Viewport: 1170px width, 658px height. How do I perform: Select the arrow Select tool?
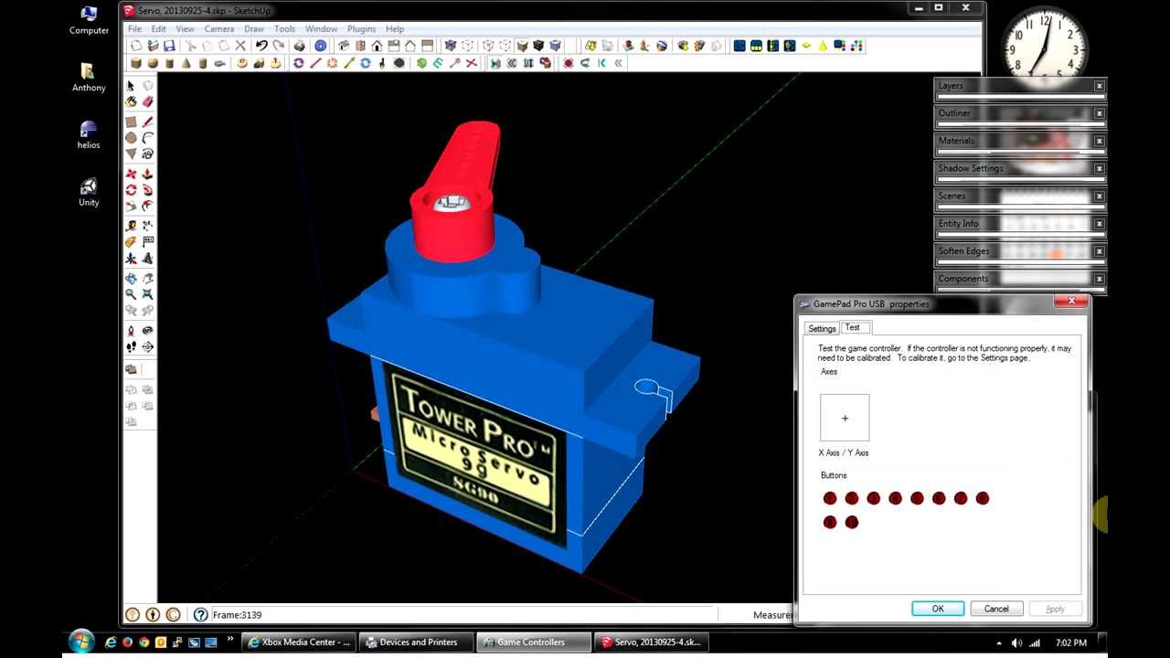pyautogui.click(x=130, y=85)
